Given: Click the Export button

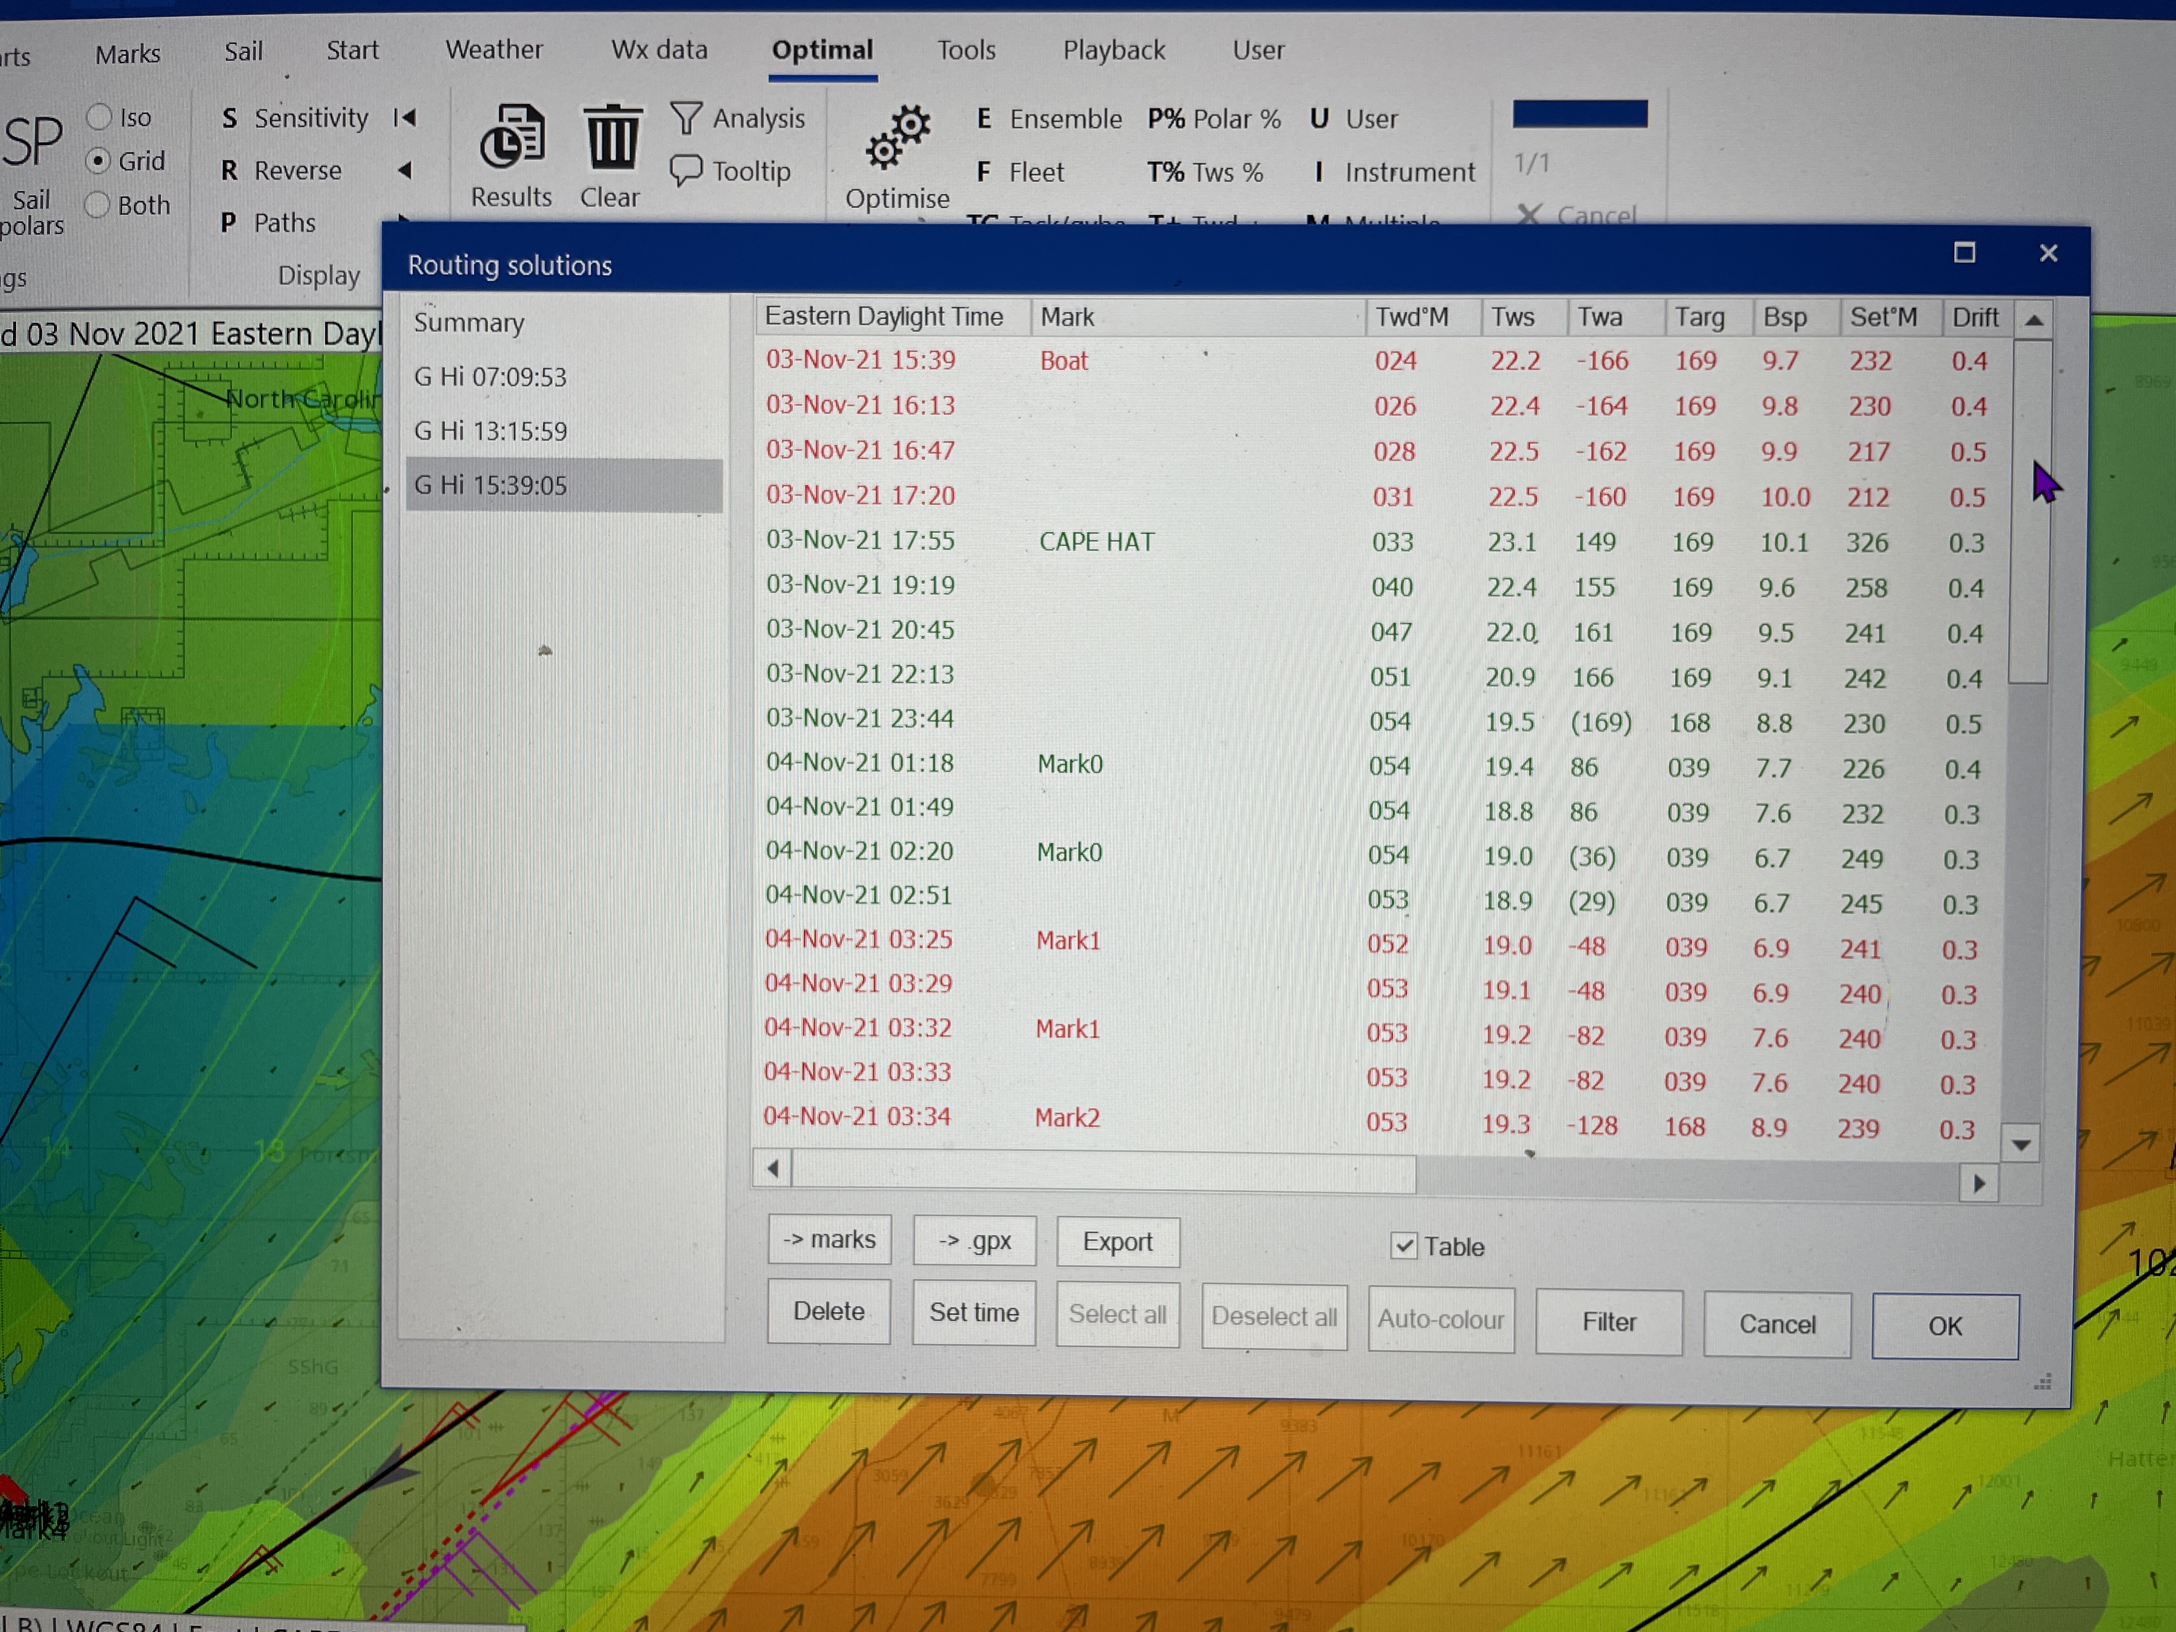Looking at the screenshot, I should pos(1118,1241).
